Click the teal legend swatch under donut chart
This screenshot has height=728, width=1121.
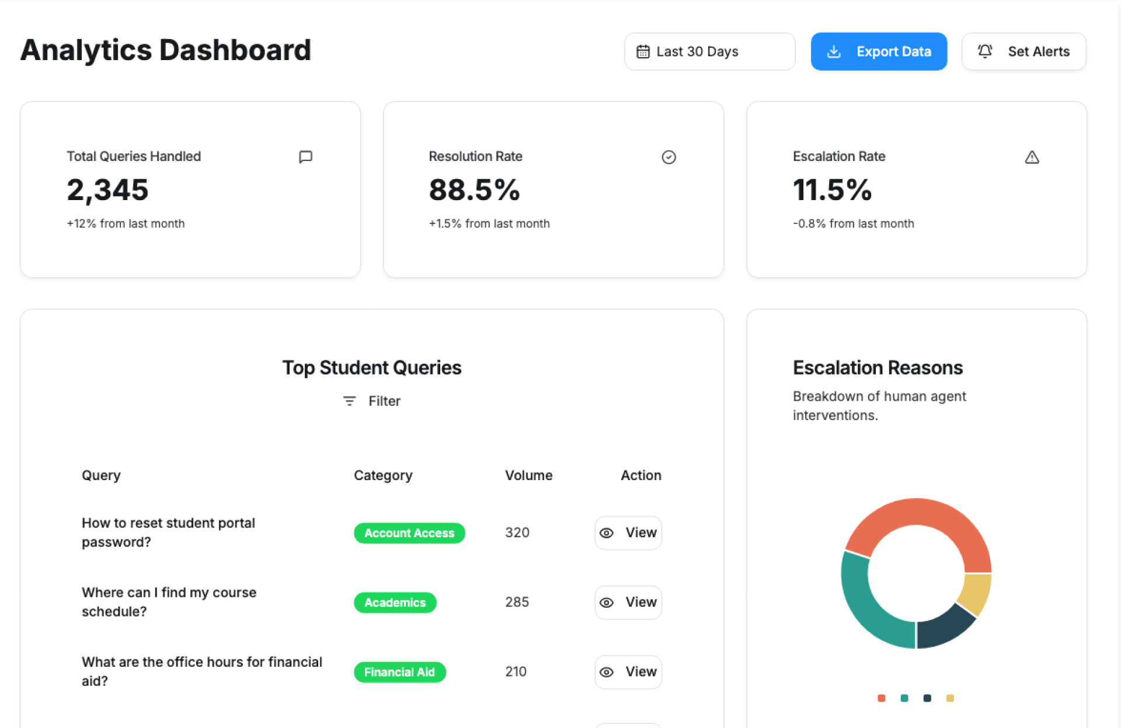coord(904,698)
